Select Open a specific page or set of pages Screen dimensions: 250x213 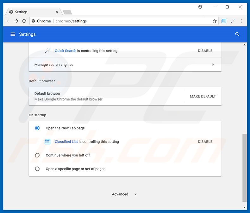coord(37,169)
